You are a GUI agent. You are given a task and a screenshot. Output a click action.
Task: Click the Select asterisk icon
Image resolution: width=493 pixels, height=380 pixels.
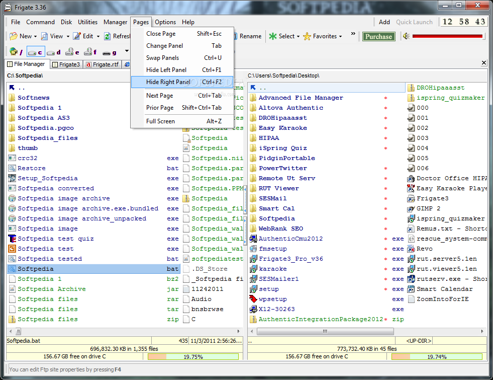272,36
